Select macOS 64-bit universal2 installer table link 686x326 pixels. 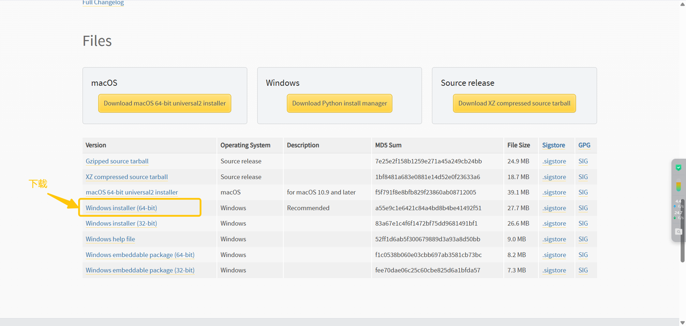click(x=131, y=192)
